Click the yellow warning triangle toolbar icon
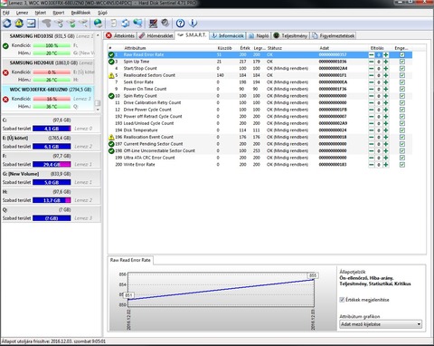 point(19,24)
